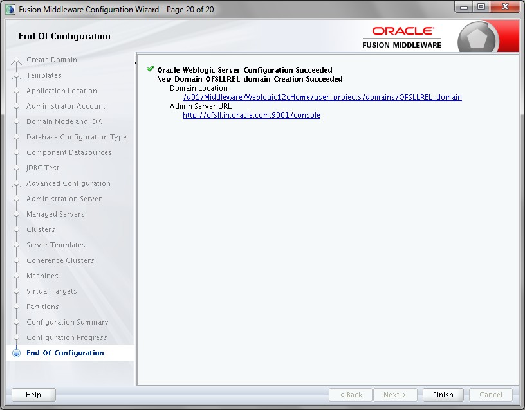Click the End Of Configuration step bullet
This screenshot has height=410, width=525.
tap(17, 353)
